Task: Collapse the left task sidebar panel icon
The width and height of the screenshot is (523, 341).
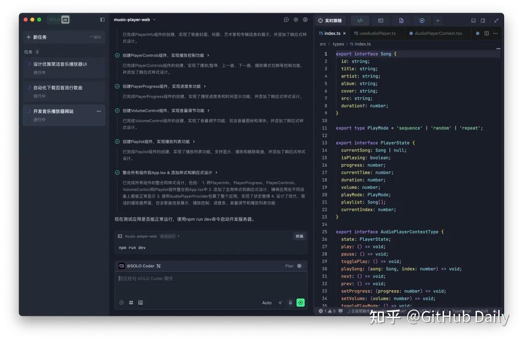Action: [x=102, y=20]
